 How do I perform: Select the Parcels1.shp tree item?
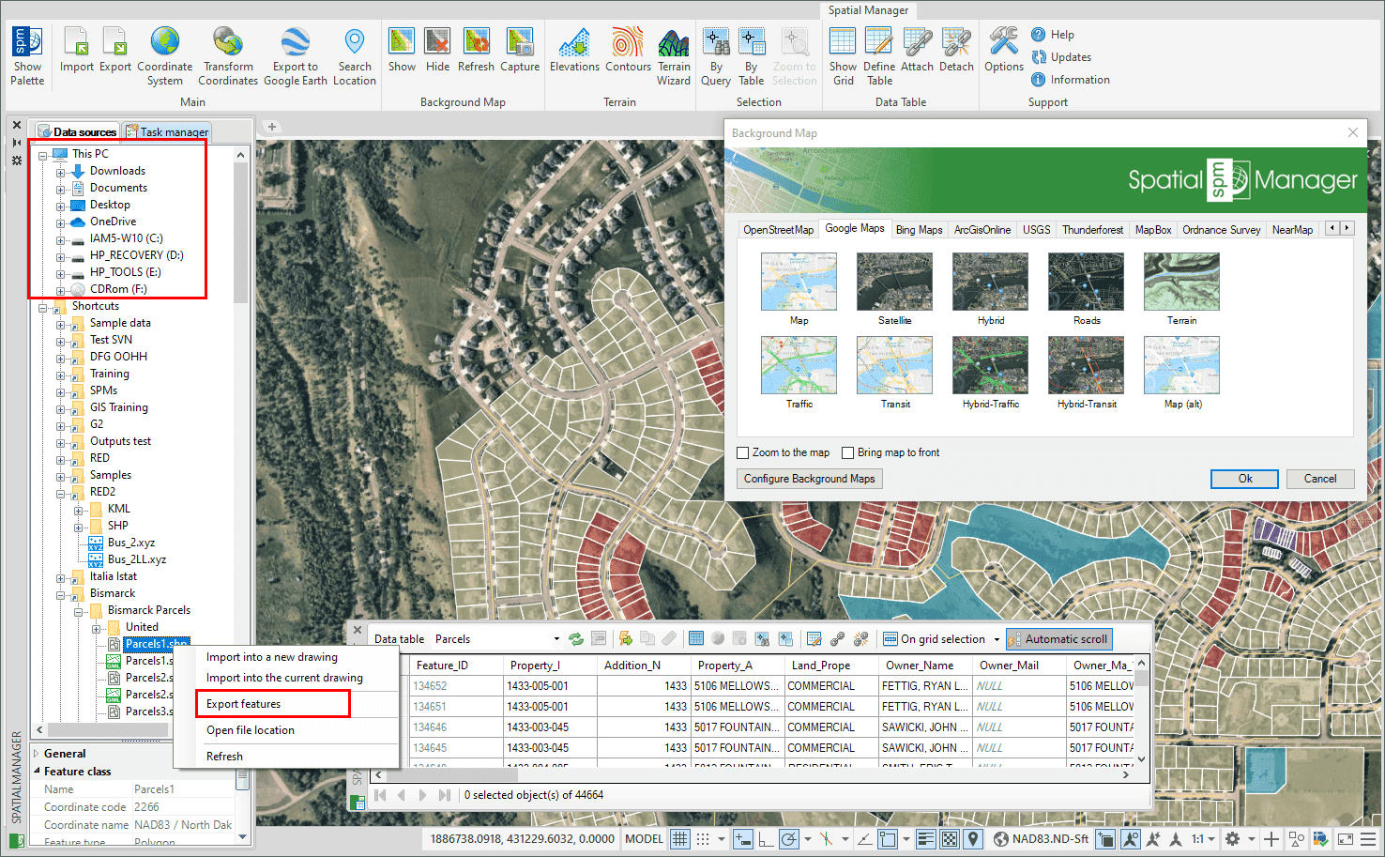coord(156,644)
